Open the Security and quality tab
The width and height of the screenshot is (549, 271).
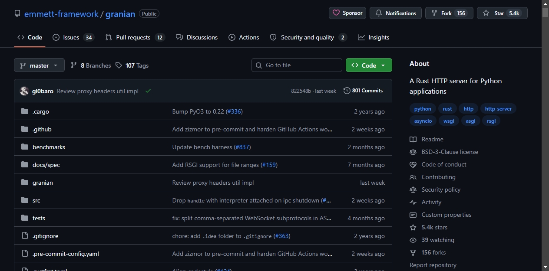pyautogui.click(x=308, y=37)
